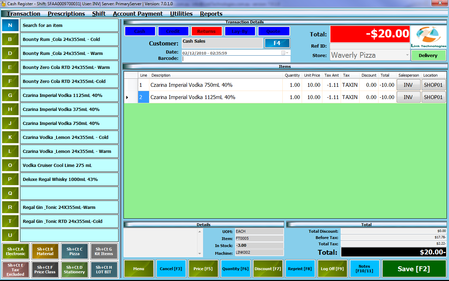Switch to Quote transaction mode
Screen dimensions: 449x281
(273, 31)
